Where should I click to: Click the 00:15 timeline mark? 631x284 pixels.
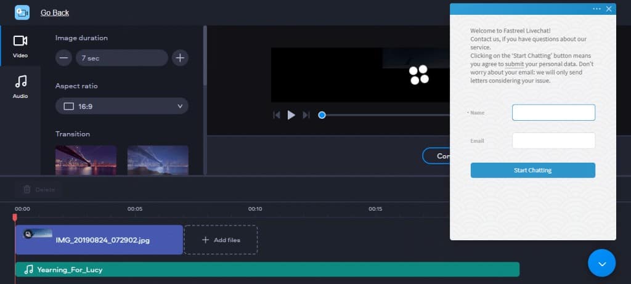[x=375, y=209]
